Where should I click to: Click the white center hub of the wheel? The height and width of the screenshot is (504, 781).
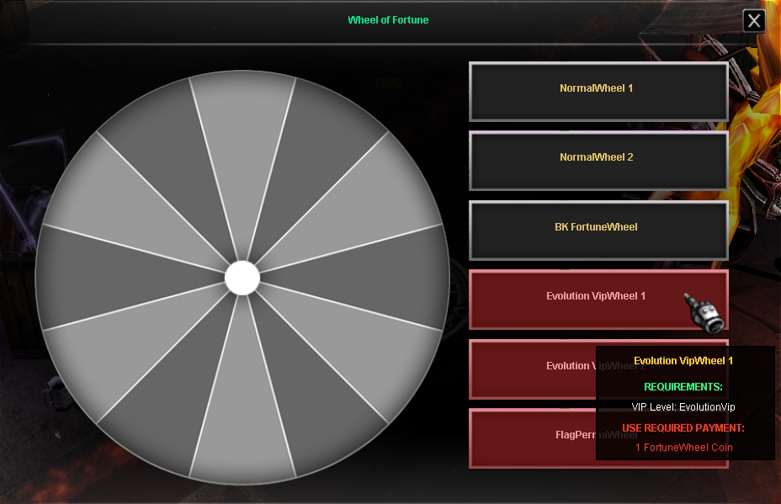[x=242, y=278]
